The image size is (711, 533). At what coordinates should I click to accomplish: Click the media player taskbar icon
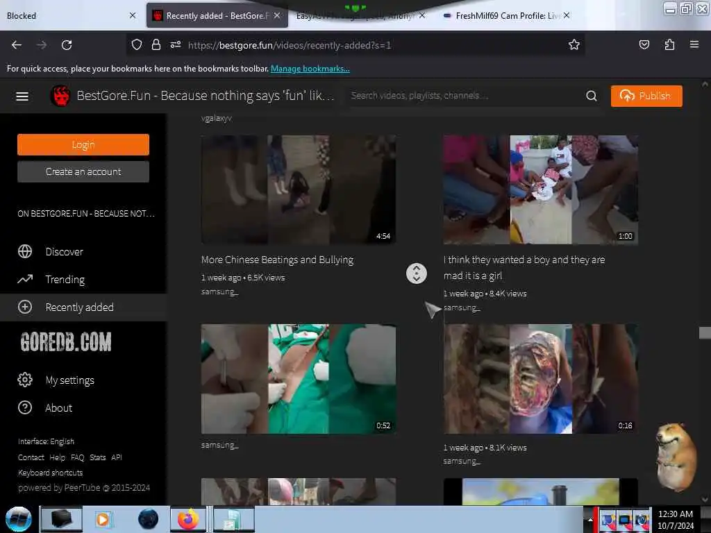[103, 519]
